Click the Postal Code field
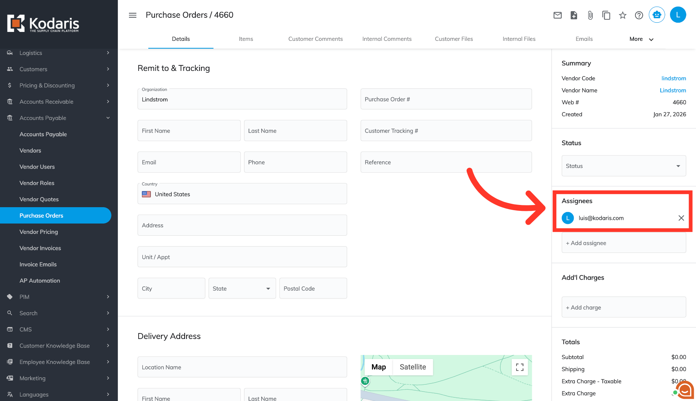 pyautogui.click(x=313, y=288)
